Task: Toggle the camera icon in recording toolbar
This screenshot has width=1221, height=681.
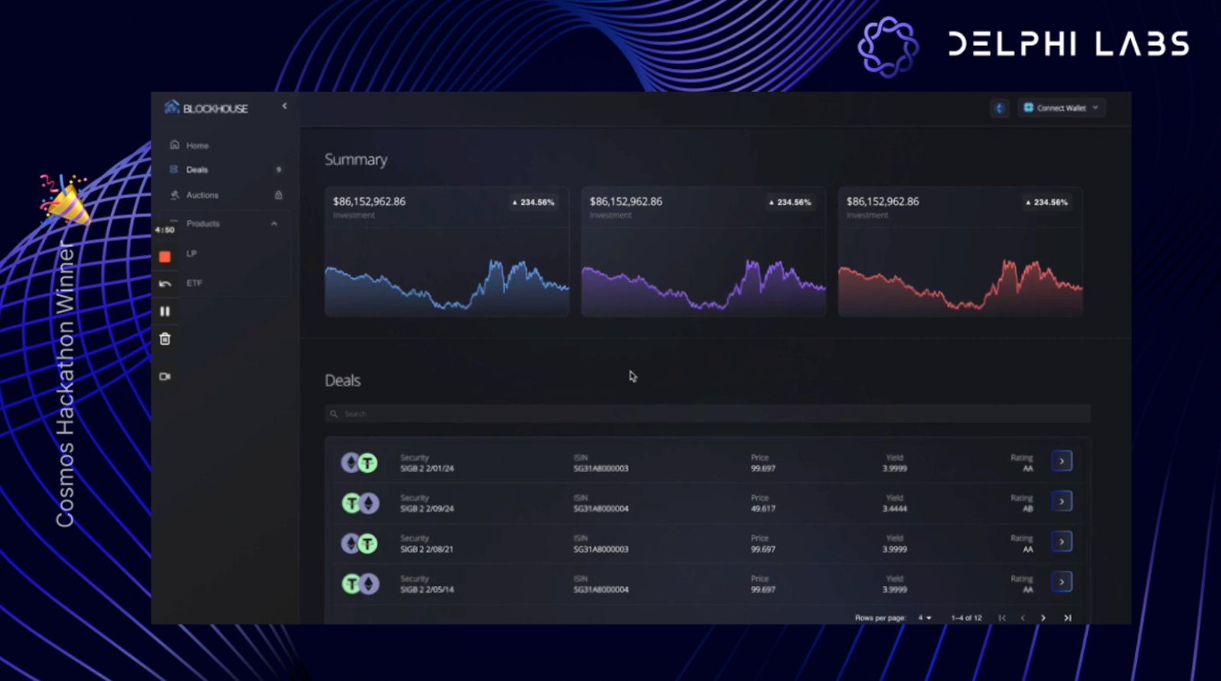Action: 165,376
